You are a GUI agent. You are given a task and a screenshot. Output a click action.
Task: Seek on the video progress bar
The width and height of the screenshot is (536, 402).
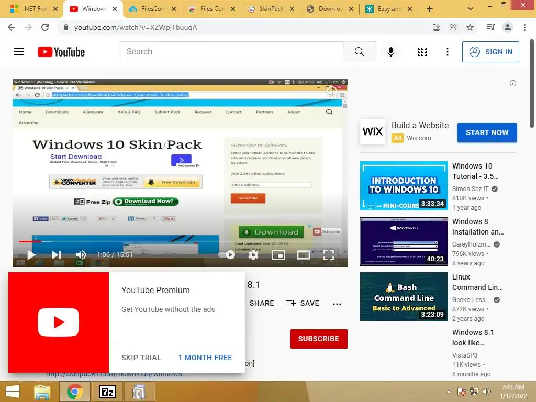[x=180, y=241]
